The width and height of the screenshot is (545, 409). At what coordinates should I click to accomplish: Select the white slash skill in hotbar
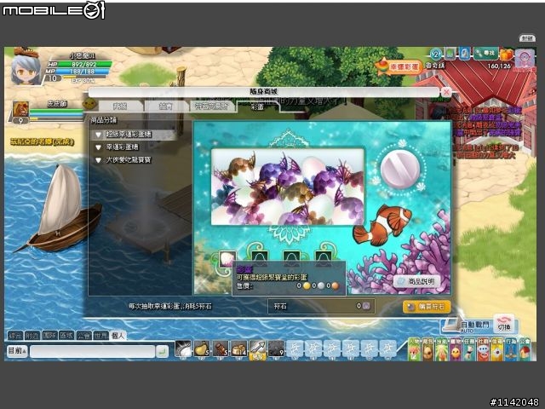point(184,349)
